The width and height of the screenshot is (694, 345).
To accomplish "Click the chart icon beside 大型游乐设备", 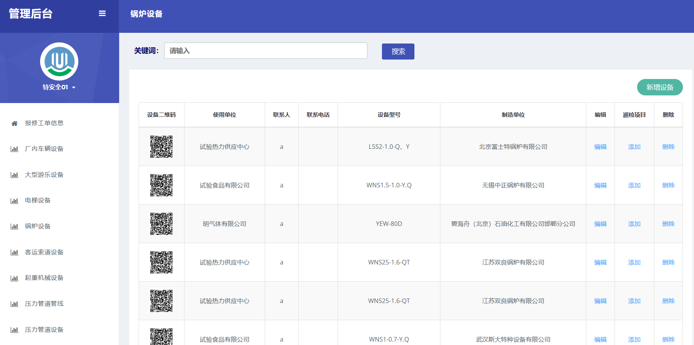I will tap(15, 175).
